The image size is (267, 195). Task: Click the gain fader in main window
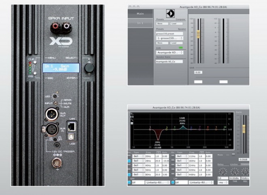point(198,34)
